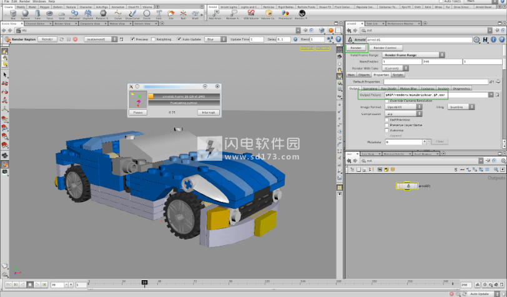Select the L-System shelf tool
This screenshot has height=297, width=507.
coord(88,14)
